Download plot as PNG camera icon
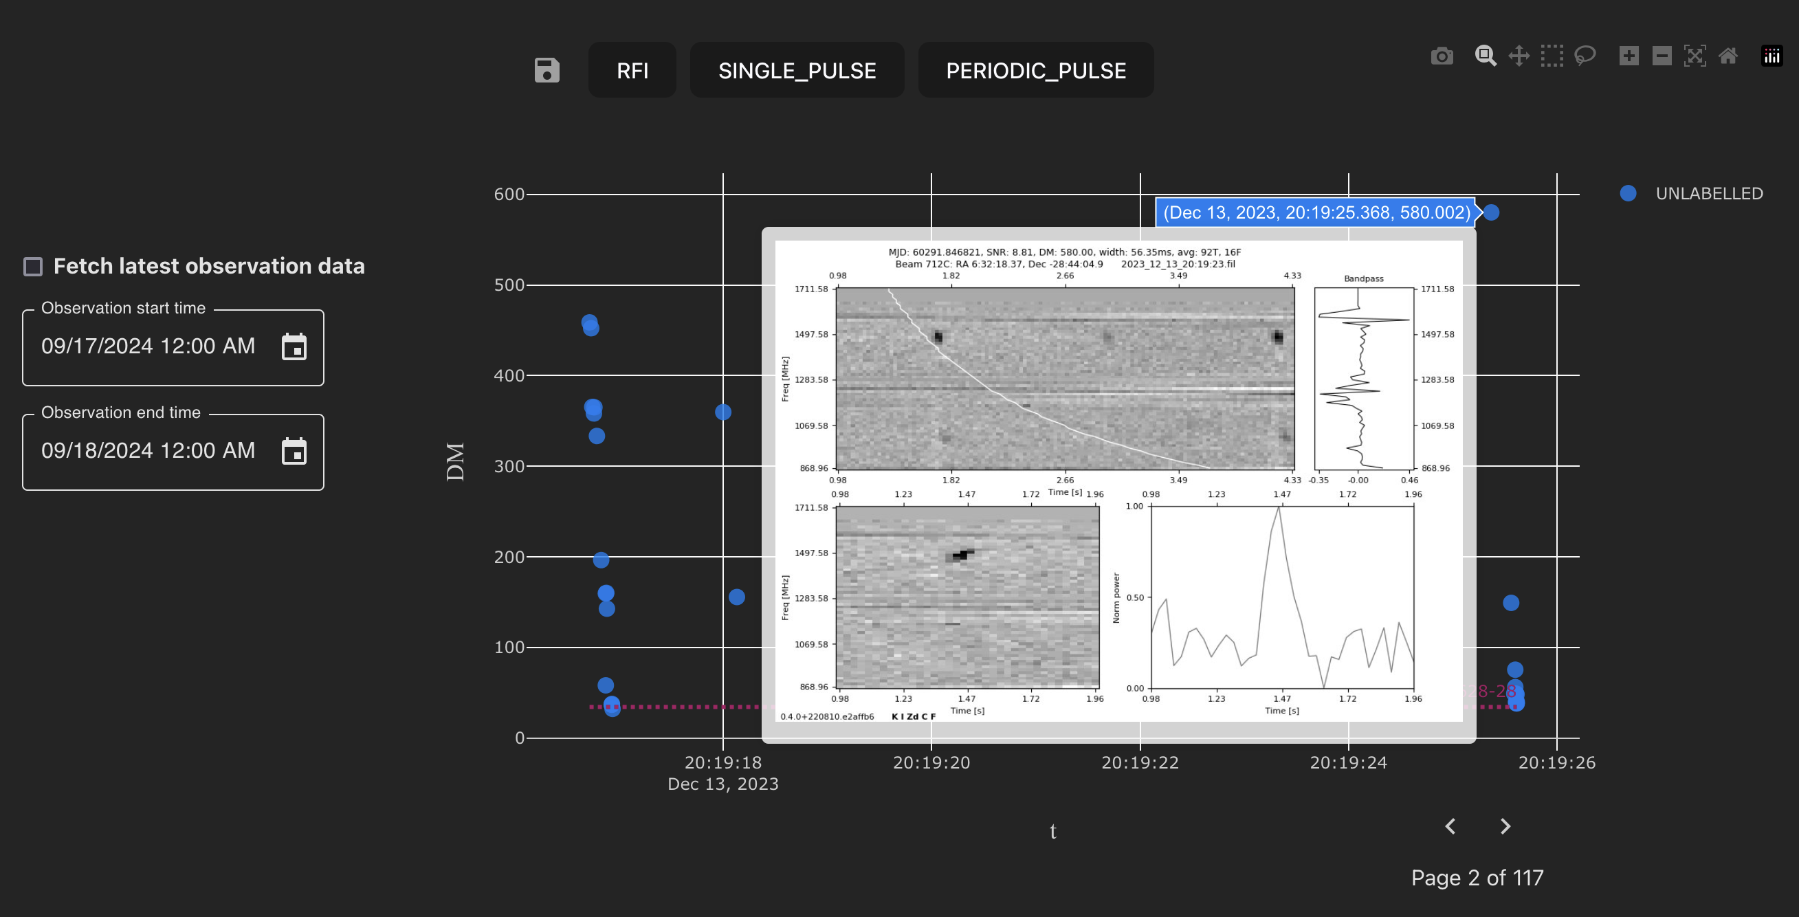Viewport: 1799px width, 917px height. click(1442, 56)
